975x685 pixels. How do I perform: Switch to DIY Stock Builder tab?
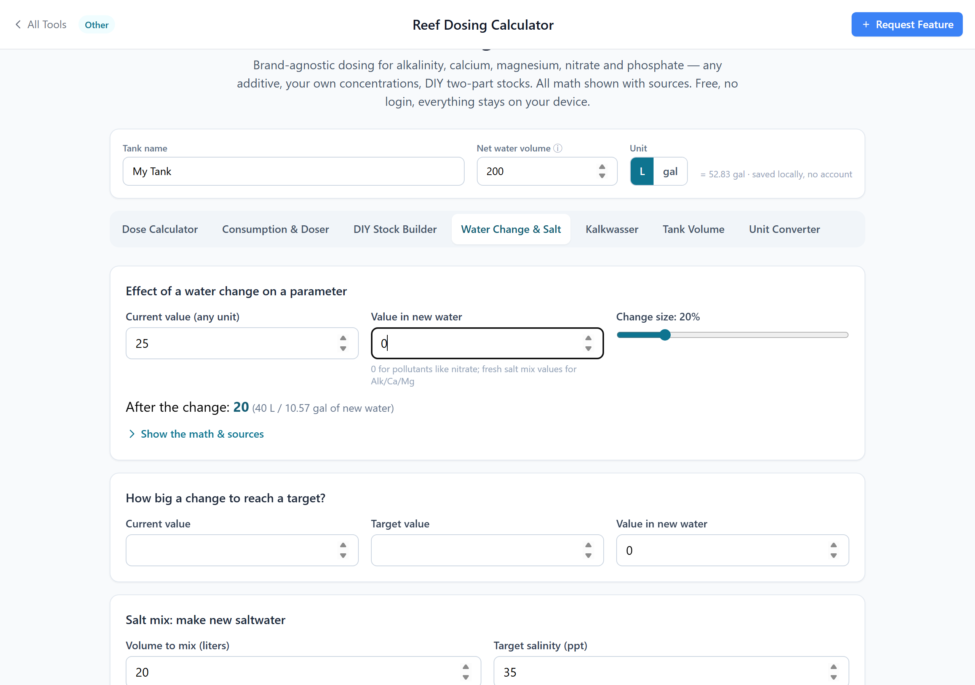click(x=395, y=229)
